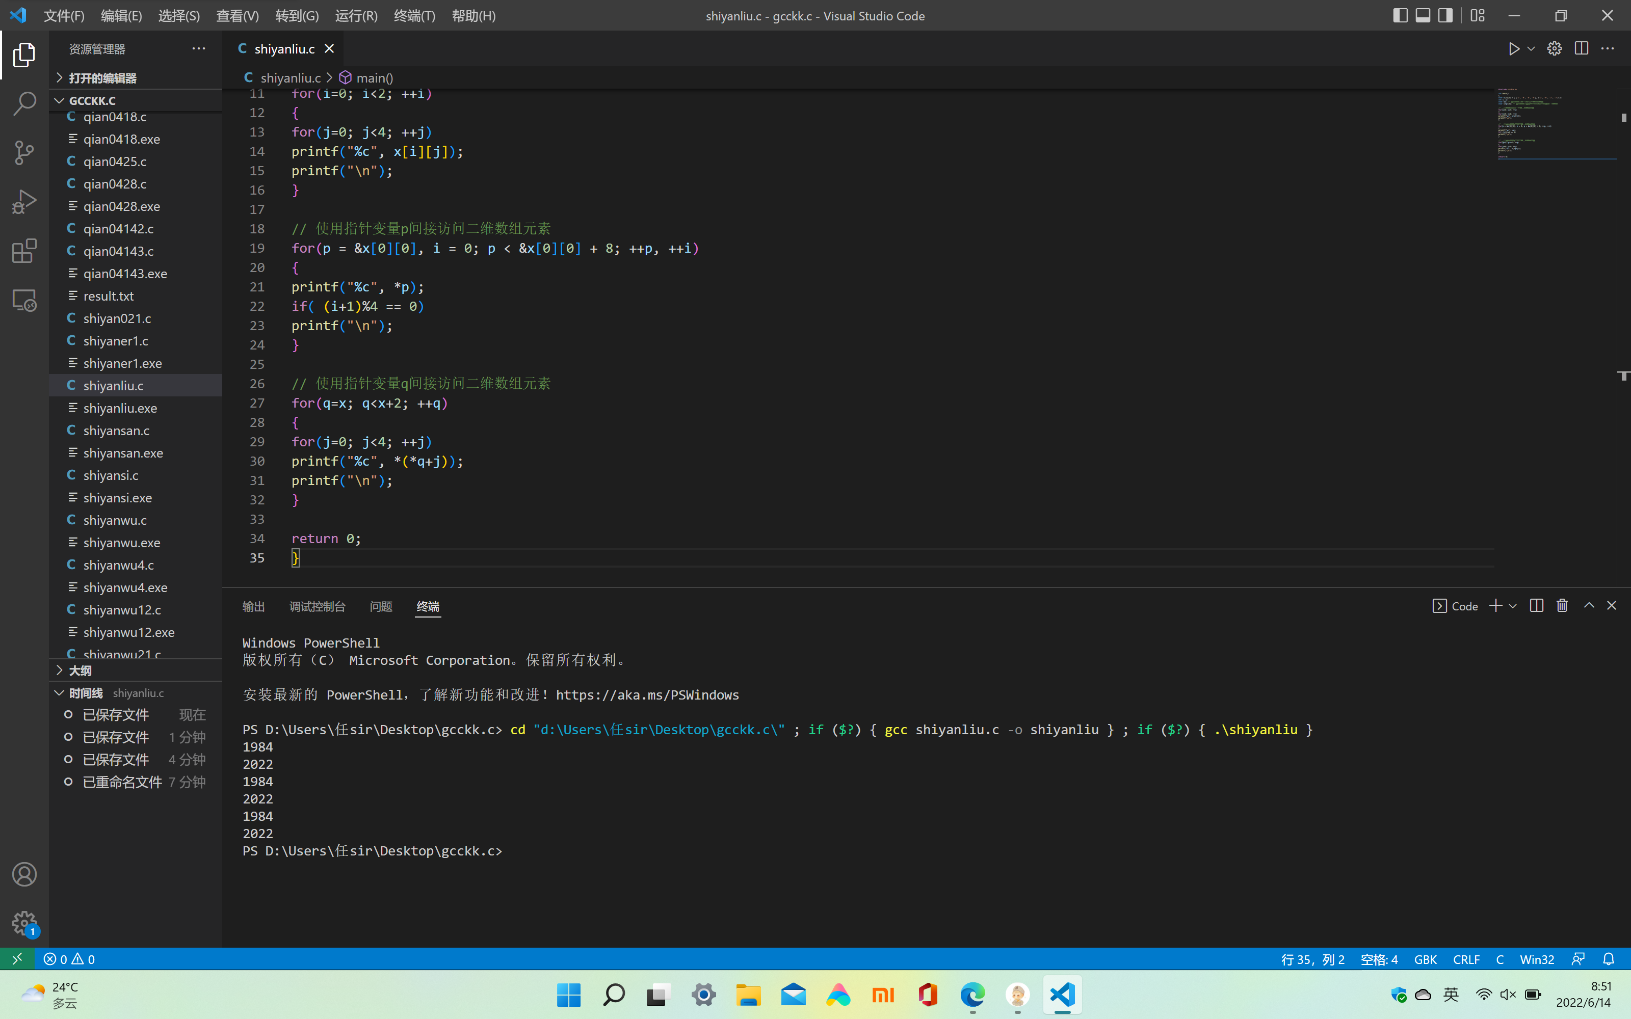The image size is (1631, 1019).
Task: Close the shiyanliu.c editor tab
Action: click(x=329, y=48)
